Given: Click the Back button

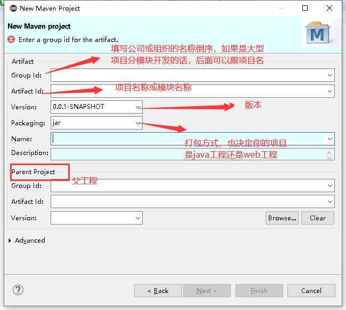Looking at the screenshot, I should point(158,291).
